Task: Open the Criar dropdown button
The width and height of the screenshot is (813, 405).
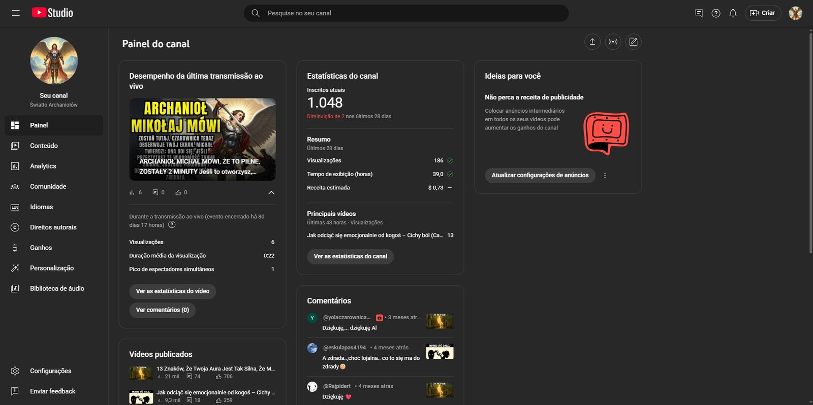Action: tap(763, 13)
